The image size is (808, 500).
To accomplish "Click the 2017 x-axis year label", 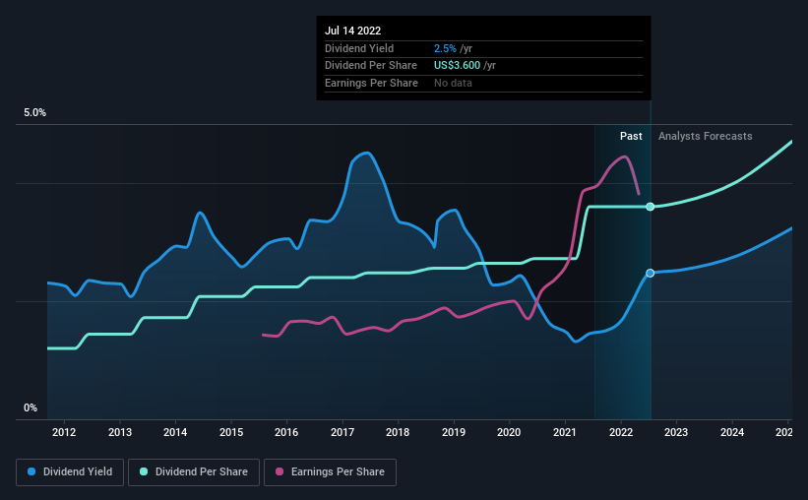I will tap(342, 432).
